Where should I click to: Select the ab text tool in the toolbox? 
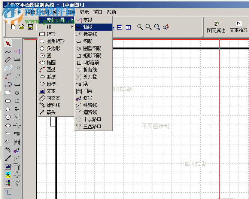coord(8,167)
